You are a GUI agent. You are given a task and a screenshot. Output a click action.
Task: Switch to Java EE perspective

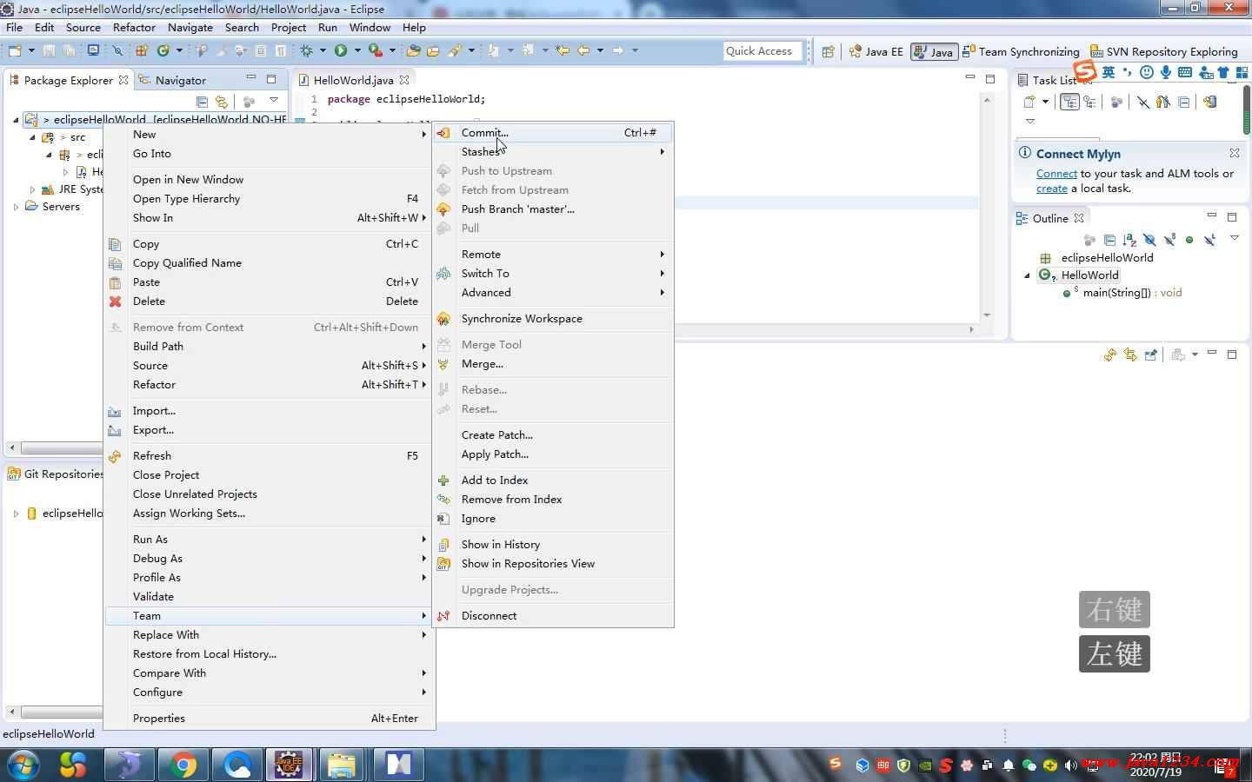click(x=876, y=51)
